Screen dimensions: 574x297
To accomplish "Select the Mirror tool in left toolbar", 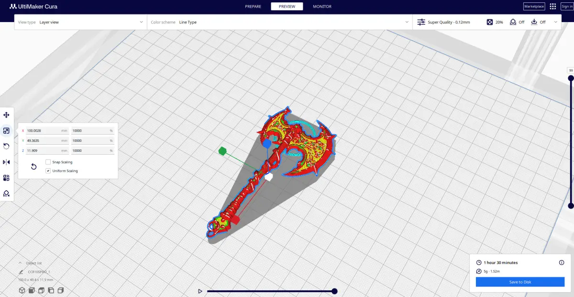I will [x=6, y=162].
